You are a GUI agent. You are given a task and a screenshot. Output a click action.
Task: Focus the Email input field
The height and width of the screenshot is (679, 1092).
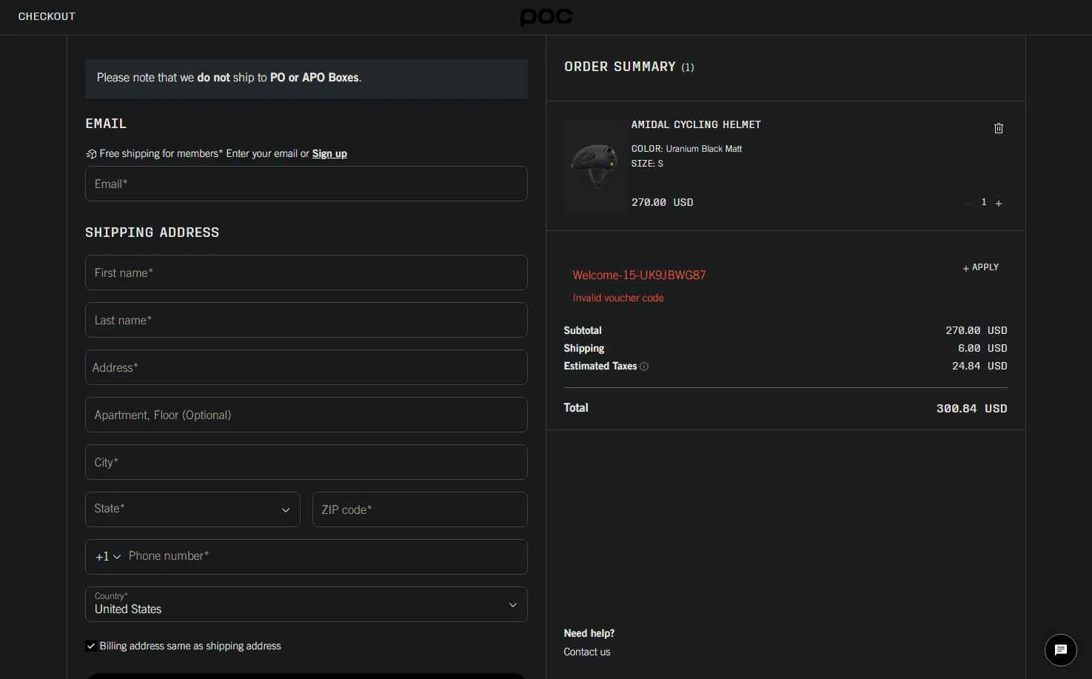click(307, 184)
